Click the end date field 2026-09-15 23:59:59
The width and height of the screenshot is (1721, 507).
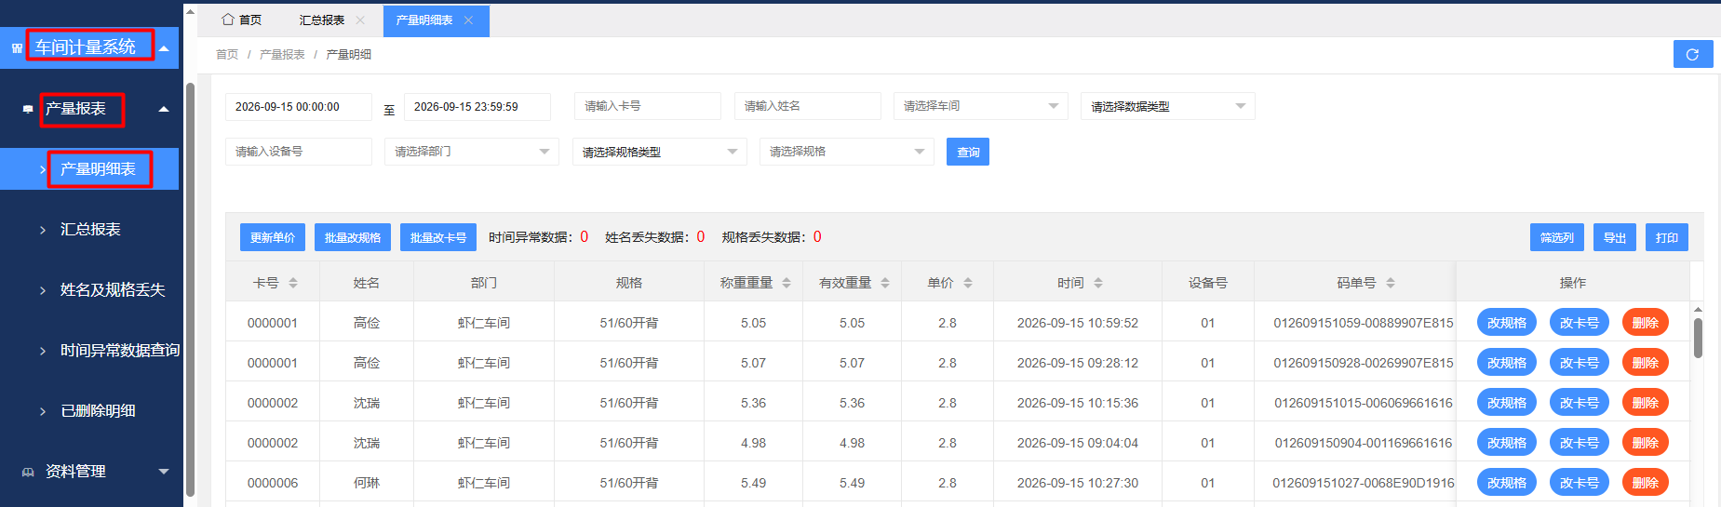click(477, 106)
